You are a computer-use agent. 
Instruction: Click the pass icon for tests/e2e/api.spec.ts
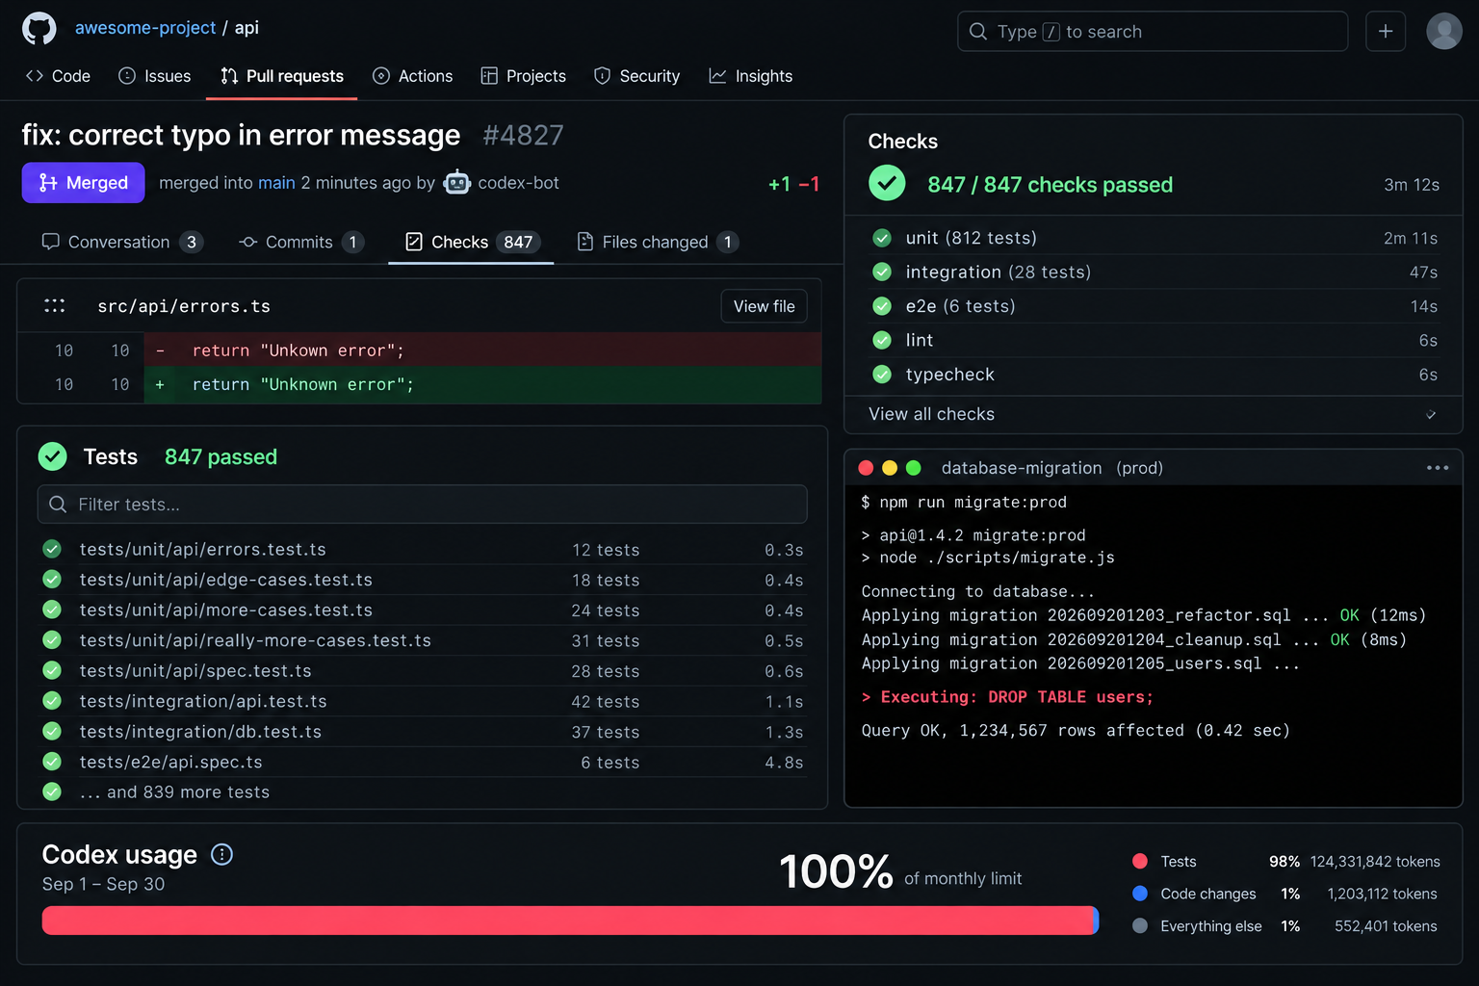pyautogui.click(x=52, y=762)
